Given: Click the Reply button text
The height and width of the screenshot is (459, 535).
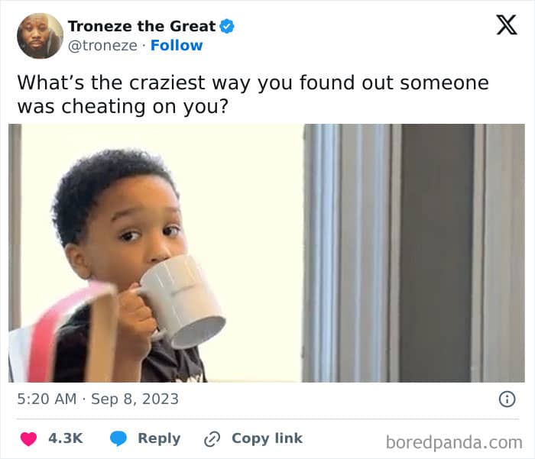Looking at the screenshot, I should pyautogui.click(x=159, y=438).
